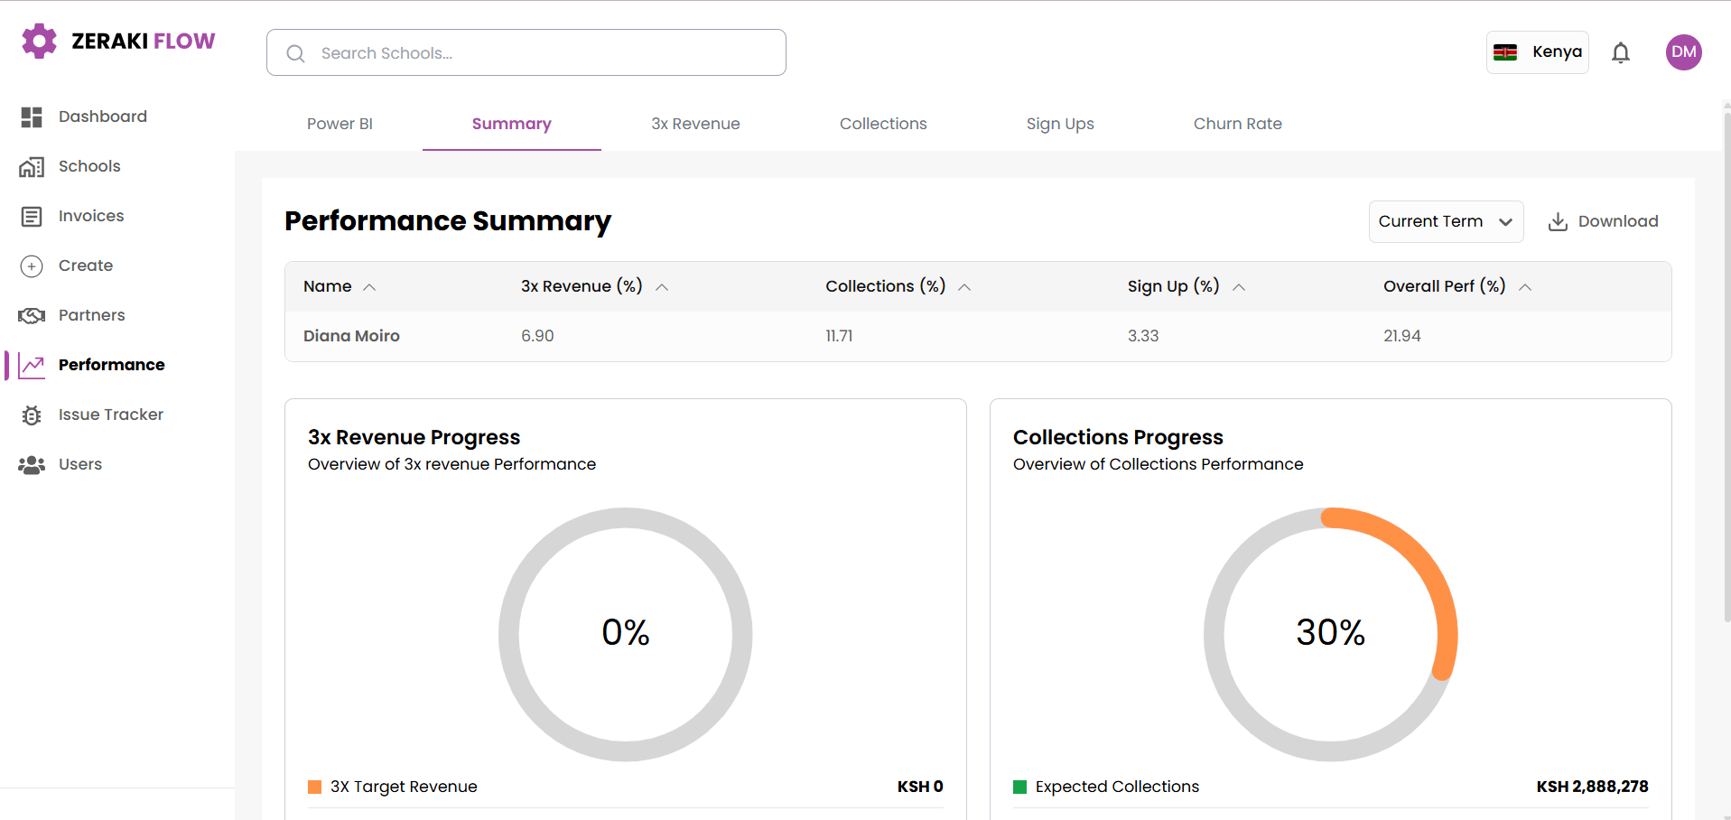Open Issue Tracker page
Screen dimensions: 1731x820
pyautogui.click(x=111, y=415)
